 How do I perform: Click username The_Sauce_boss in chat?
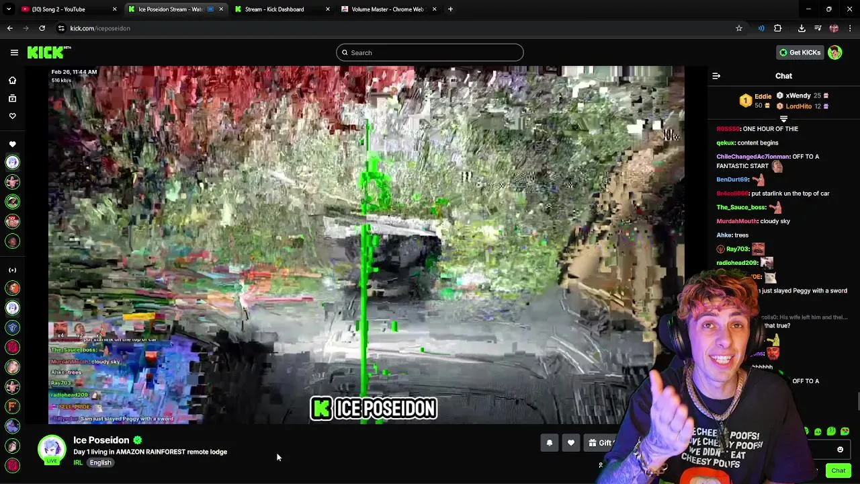point(741,207)
